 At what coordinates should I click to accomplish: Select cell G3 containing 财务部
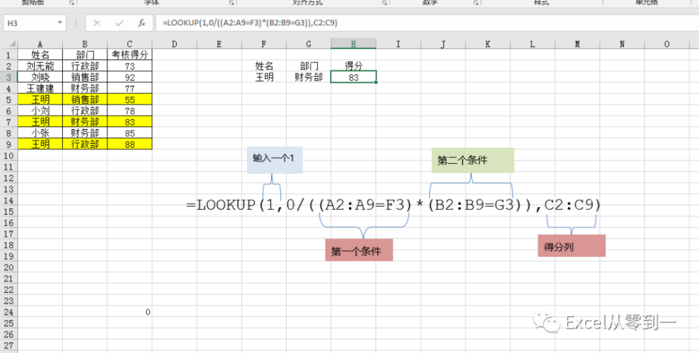(308, 77)
